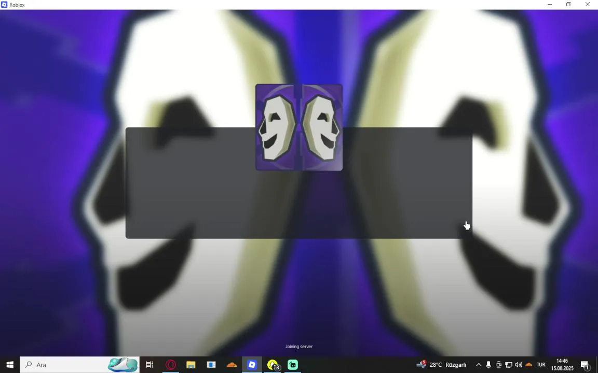
Task: Close the Roblox window
Action: pos(587,5)
